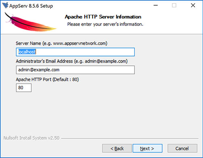Click the Apache HTTP Port label
203x158 pixels.
[x=47, y=79]
